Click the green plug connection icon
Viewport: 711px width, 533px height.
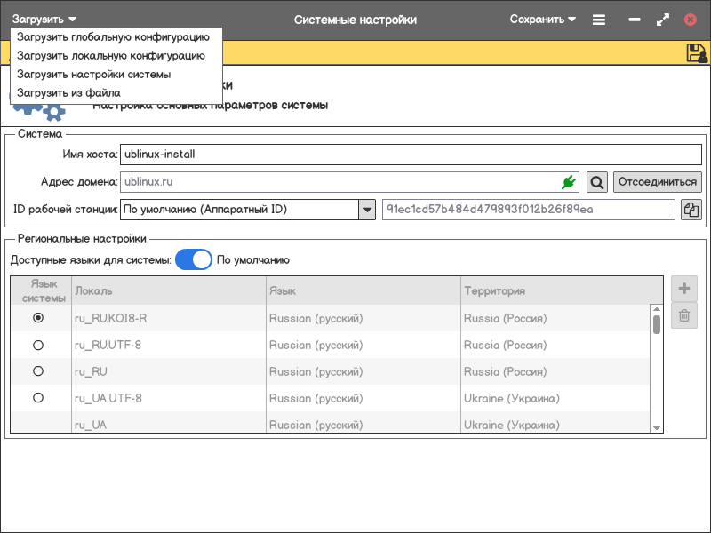coord(569,182)
